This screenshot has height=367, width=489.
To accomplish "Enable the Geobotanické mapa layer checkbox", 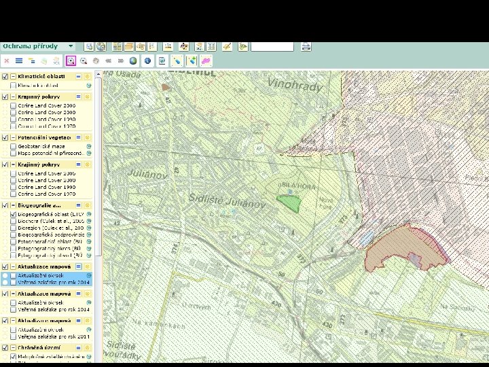I will point(13,146).
